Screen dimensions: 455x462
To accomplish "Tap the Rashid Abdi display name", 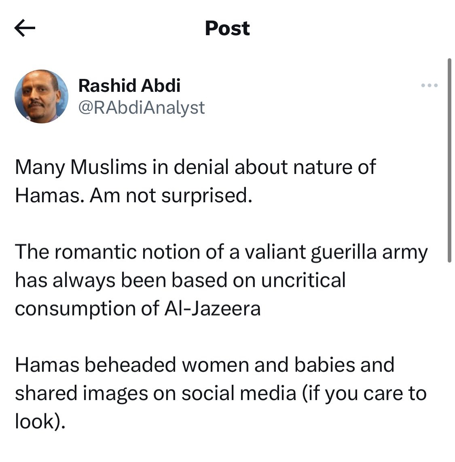I will pyautogui.click(x=129, y=85).
